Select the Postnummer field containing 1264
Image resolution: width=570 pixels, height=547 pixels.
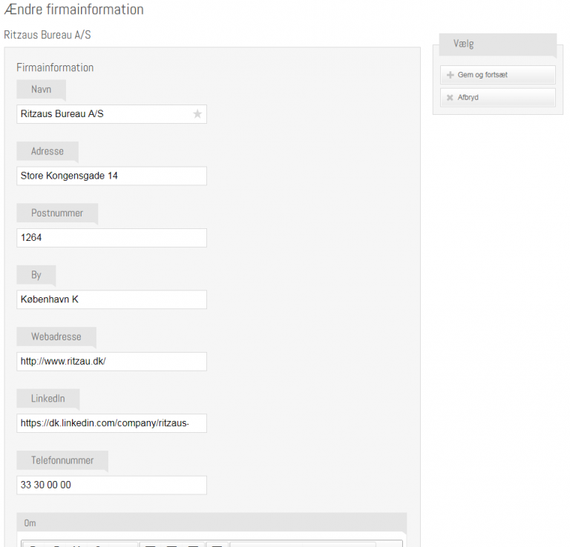pos(111,238)
